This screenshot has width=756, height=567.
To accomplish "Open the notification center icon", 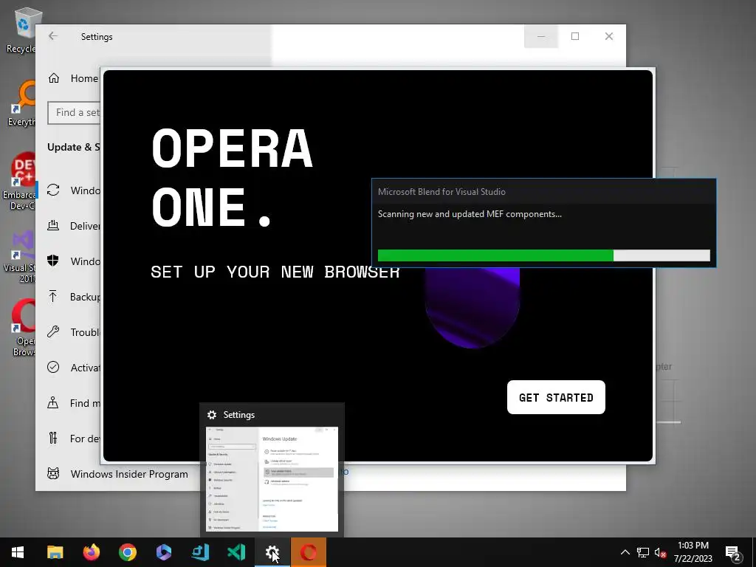I will pyautogui.click(x=733, y=553).
